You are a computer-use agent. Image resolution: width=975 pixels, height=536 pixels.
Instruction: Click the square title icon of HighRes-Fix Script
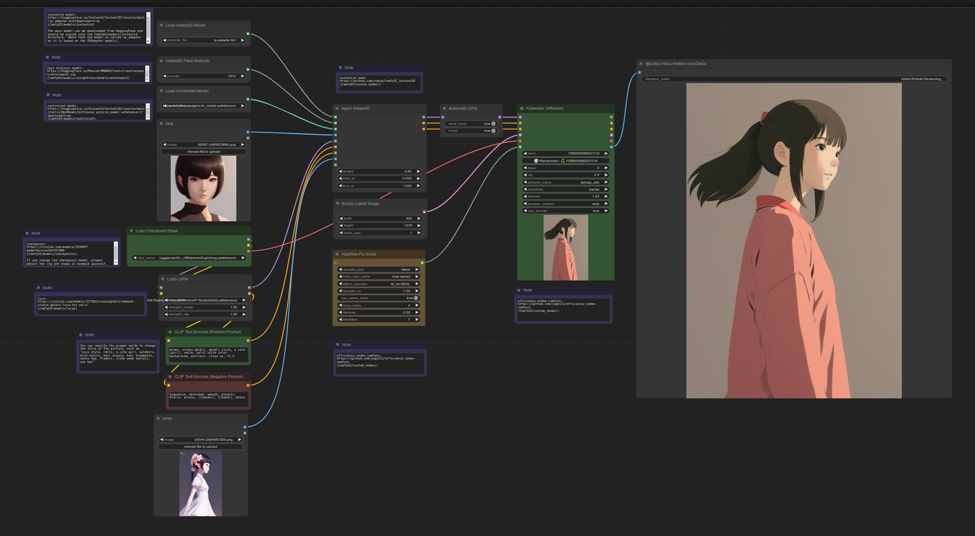337,254
